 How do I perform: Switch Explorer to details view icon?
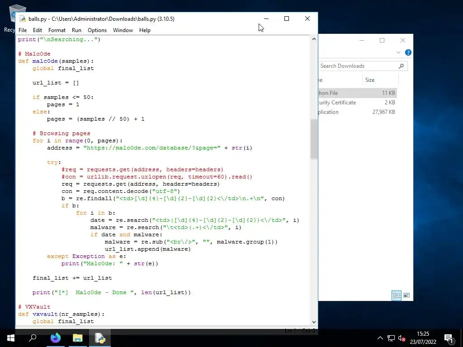click(x=397, y=295)
